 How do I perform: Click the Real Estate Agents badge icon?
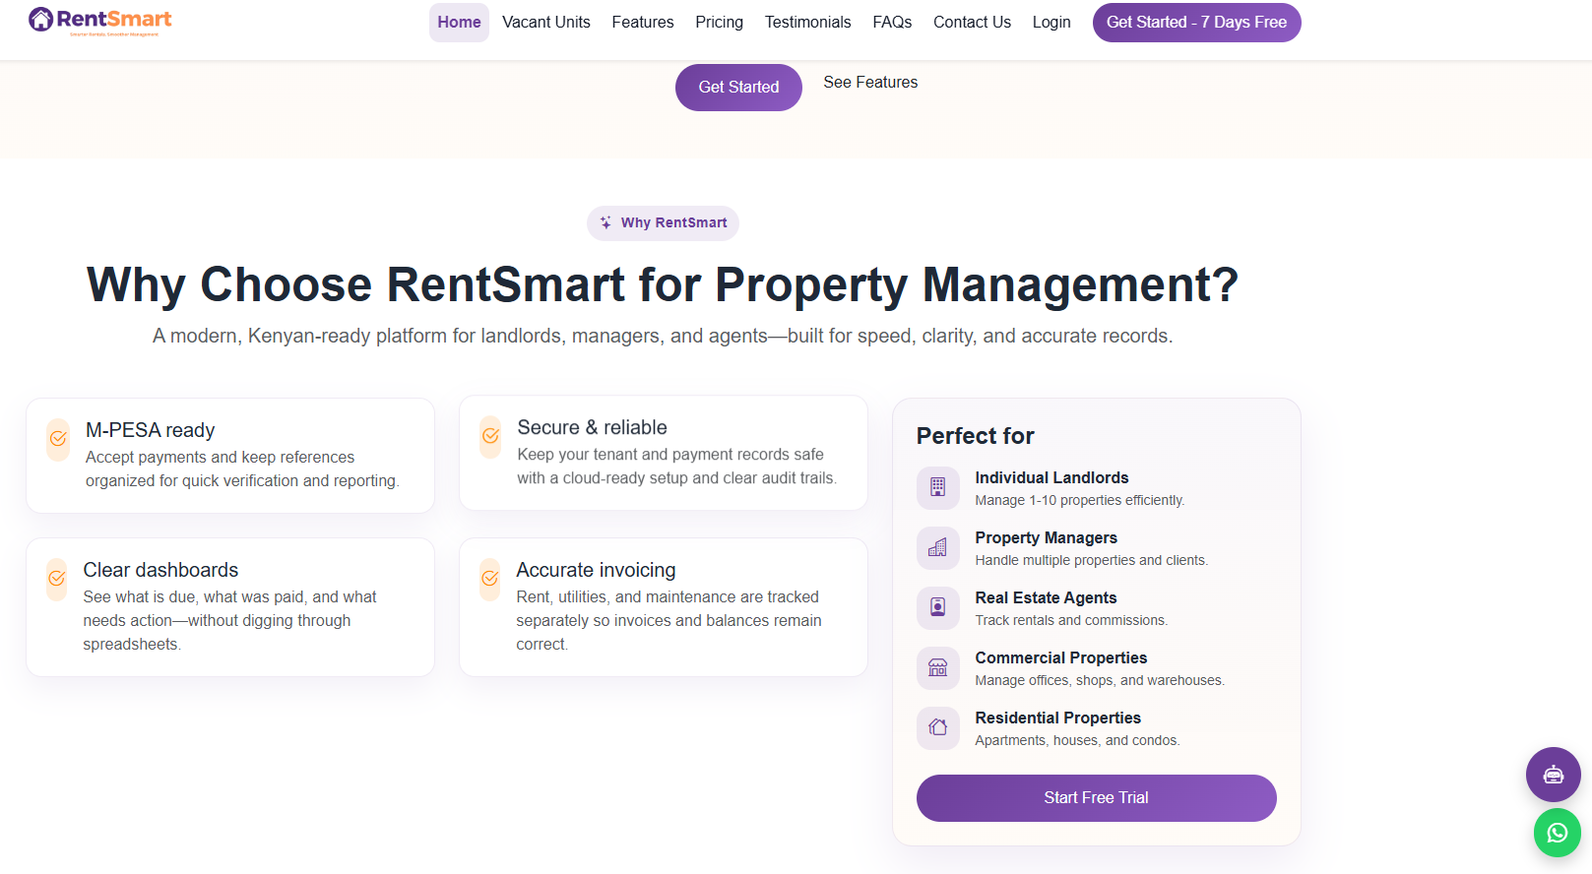pyautogui.click(x=937, y=607)
